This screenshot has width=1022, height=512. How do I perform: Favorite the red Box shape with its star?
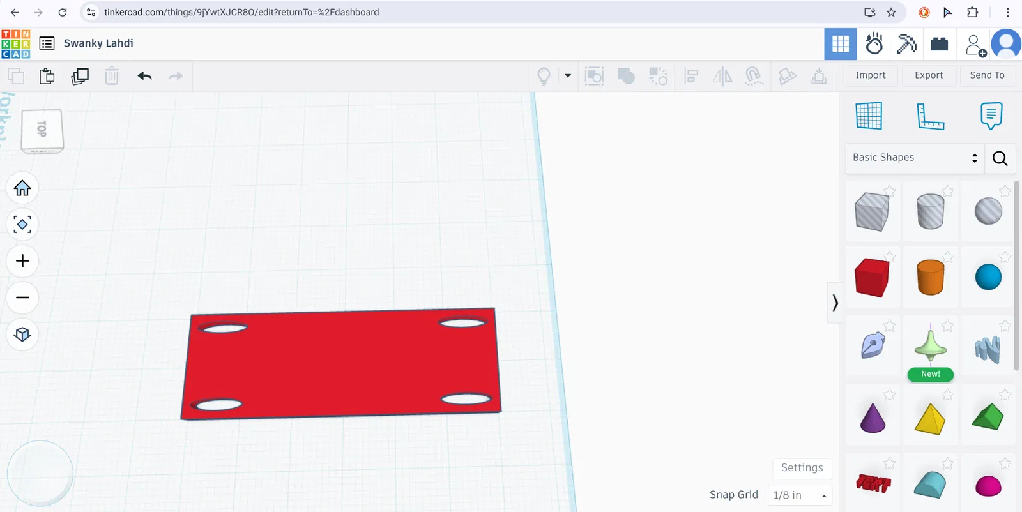890,257
